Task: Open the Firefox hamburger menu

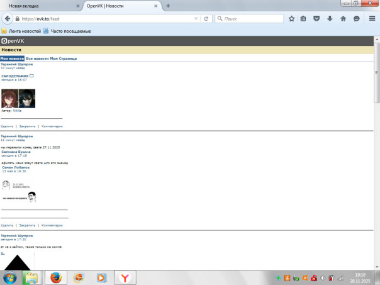Action: 372,18
